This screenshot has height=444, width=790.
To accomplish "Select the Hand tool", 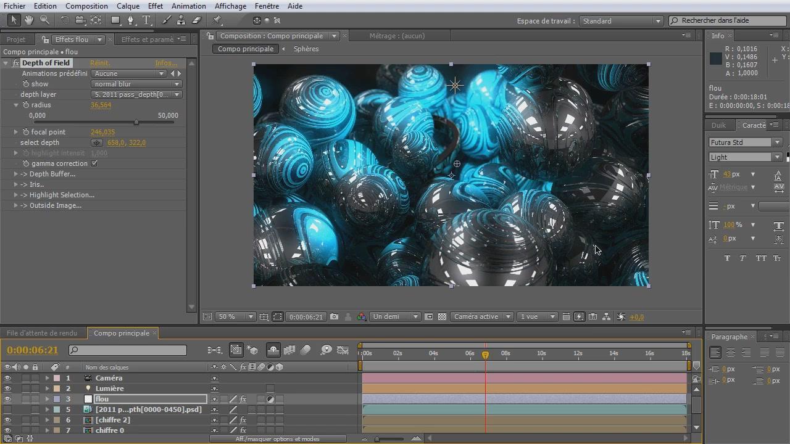I will (29, 20).
